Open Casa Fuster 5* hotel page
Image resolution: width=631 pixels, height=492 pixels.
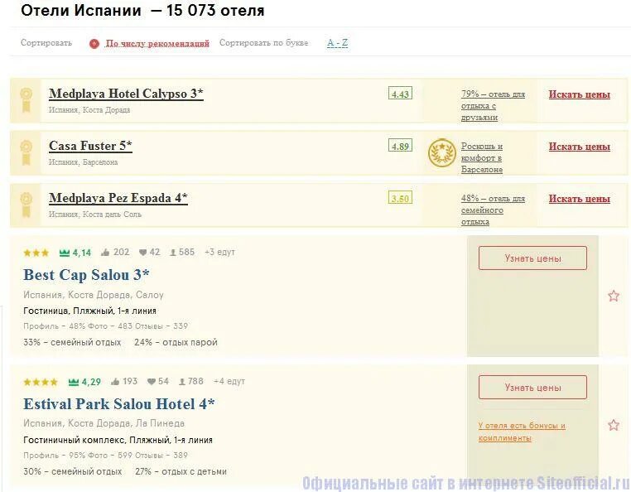click(x=90, y=145)
